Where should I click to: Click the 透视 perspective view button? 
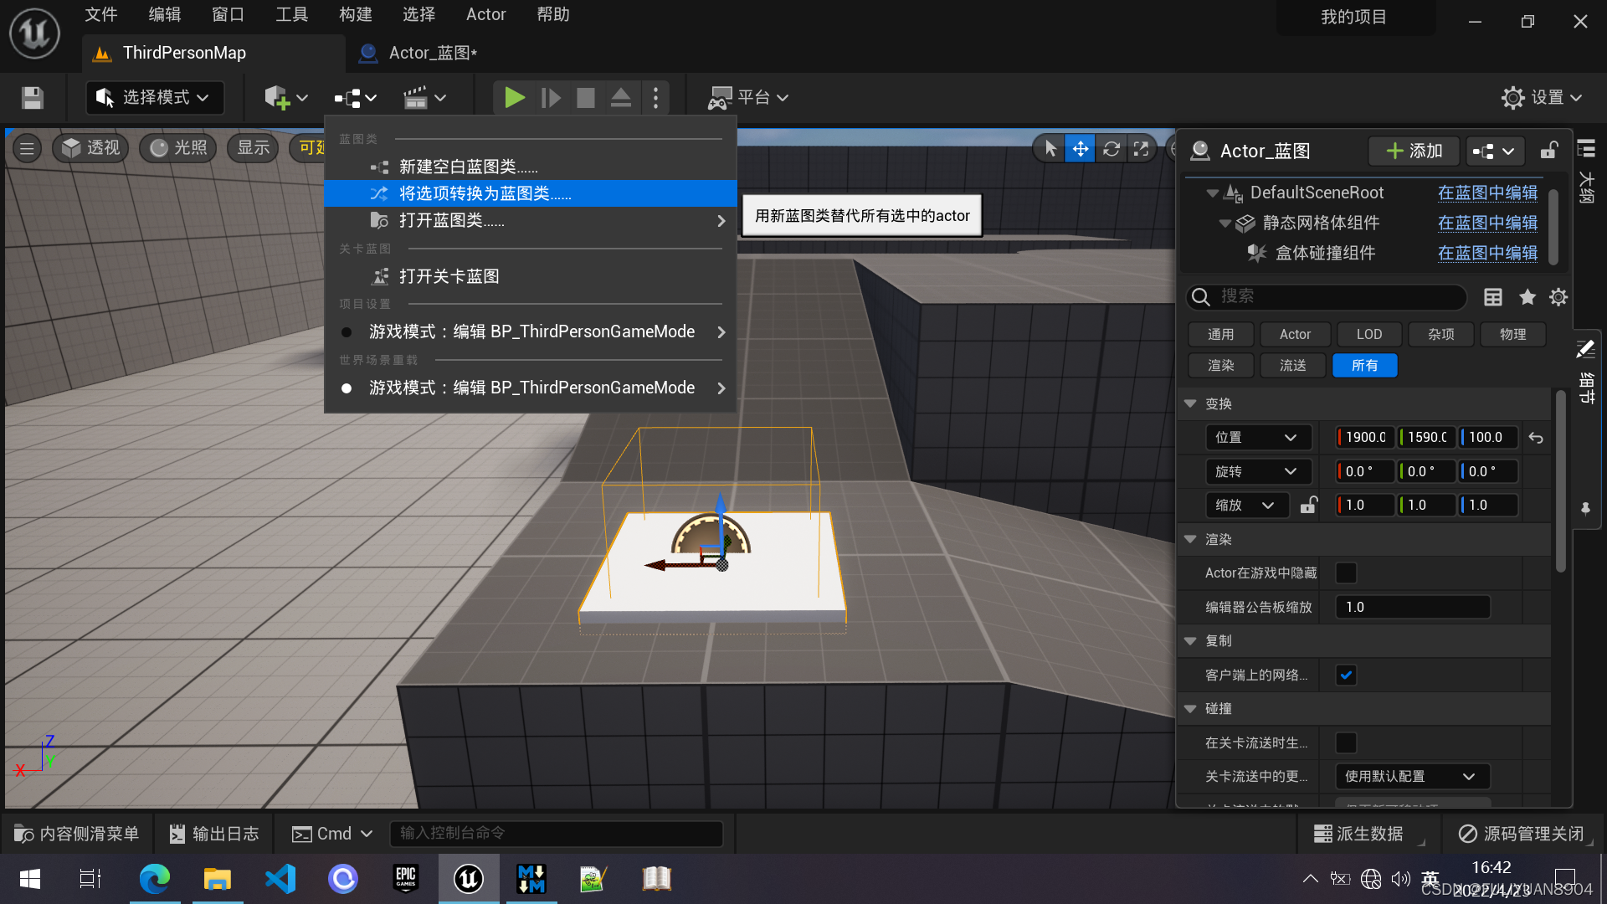click(x=90, y=148)
